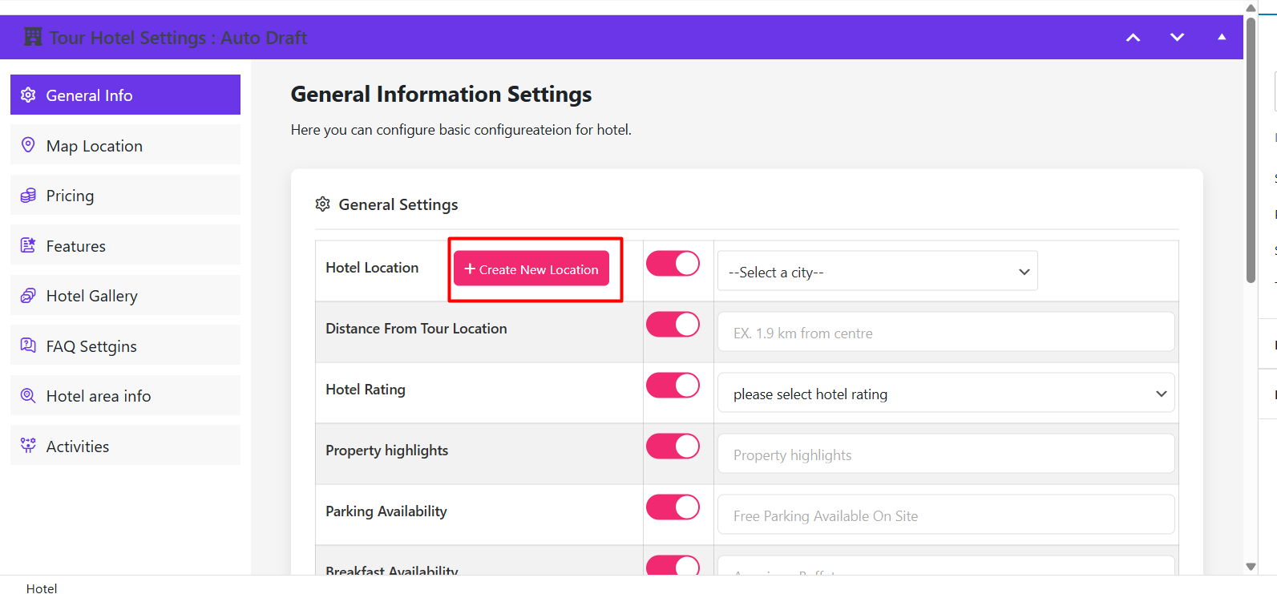This screenshot has height=594, width=1277.
Task: Move the settings panel down with chevron
Action: (x=1177, y=37)
